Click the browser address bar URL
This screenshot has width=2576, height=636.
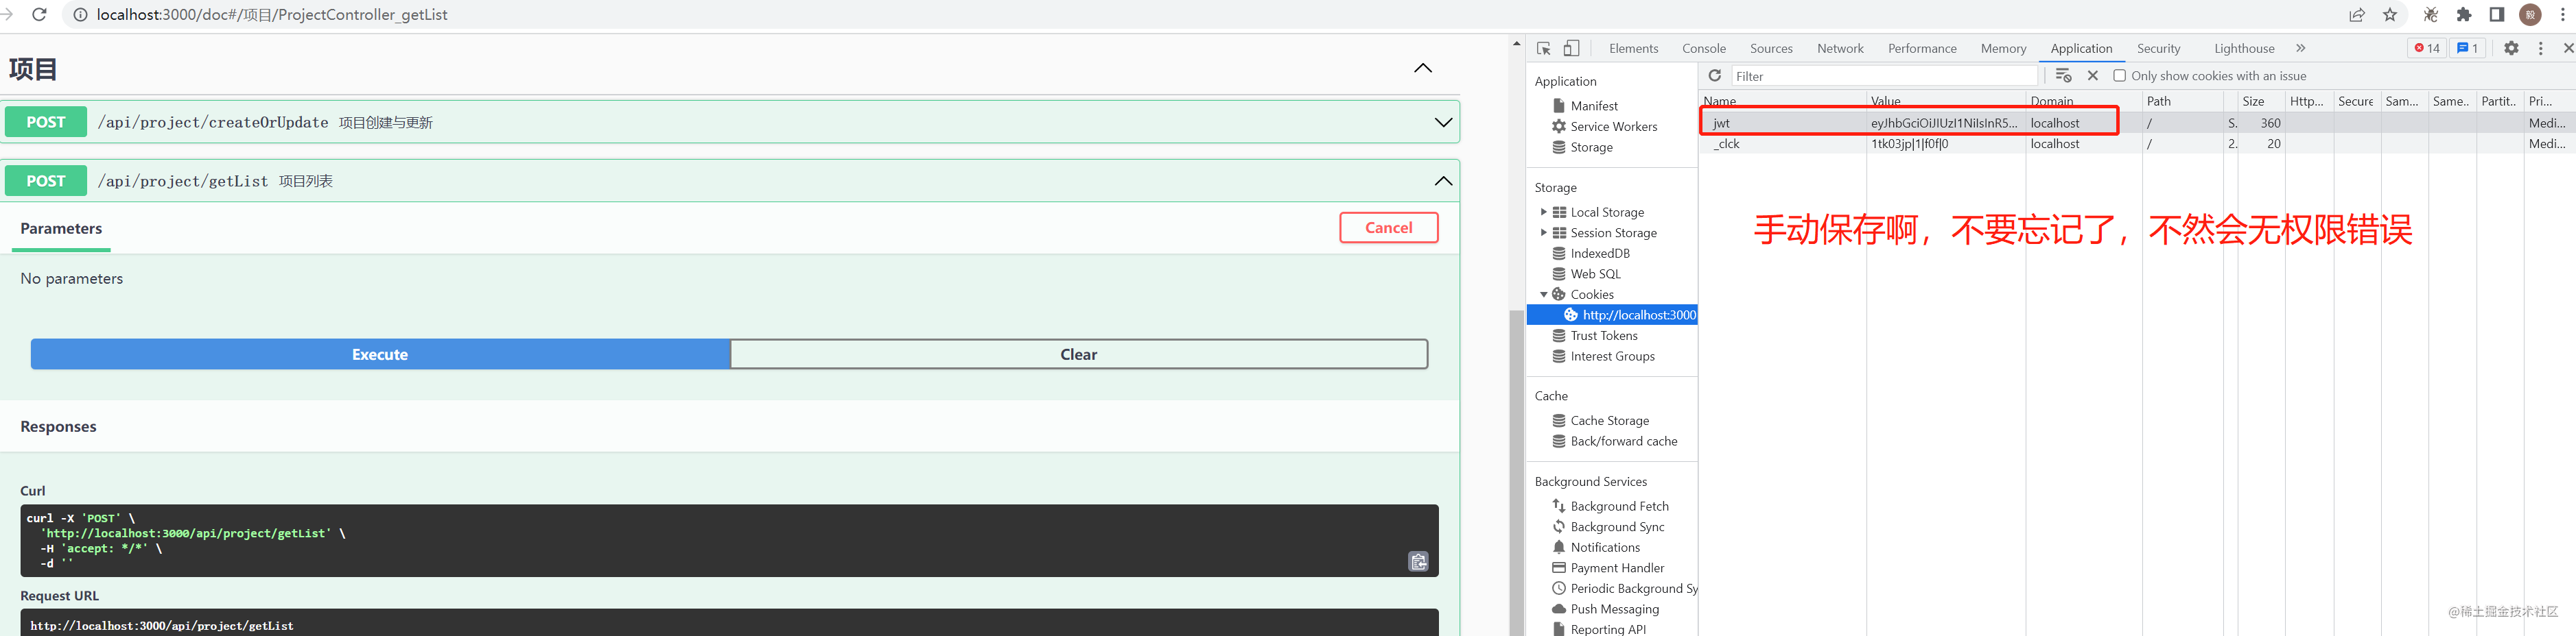coord(272,14)
